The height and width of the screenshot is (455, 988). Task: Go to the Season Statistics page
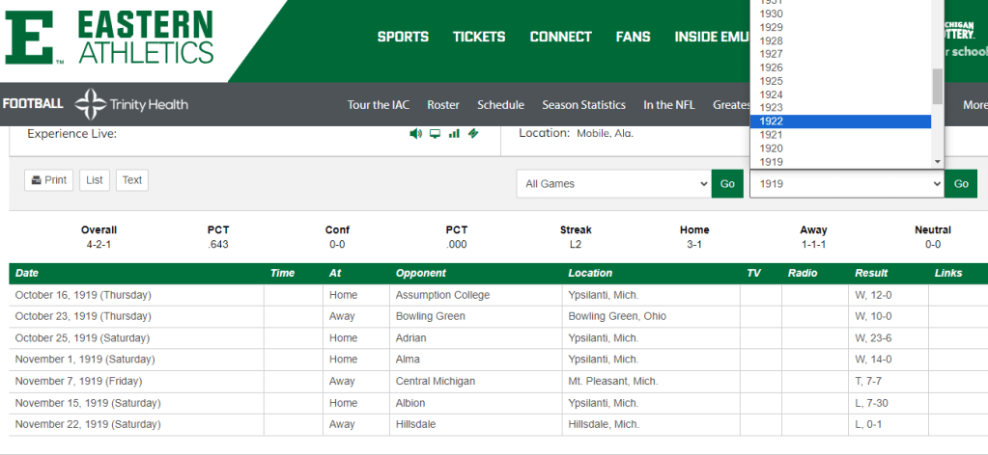click(x=583, y=105)
